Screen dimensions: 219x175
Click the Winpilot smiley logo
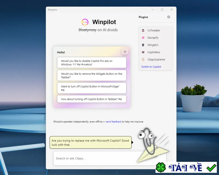85,22
